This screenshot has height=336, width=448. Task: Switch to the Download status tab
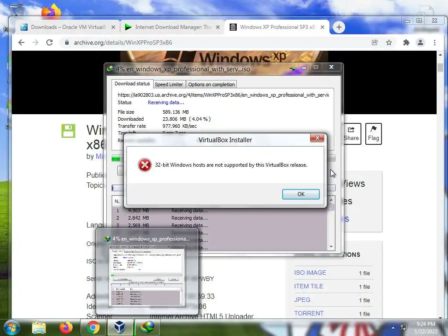[x=132, y=84]
